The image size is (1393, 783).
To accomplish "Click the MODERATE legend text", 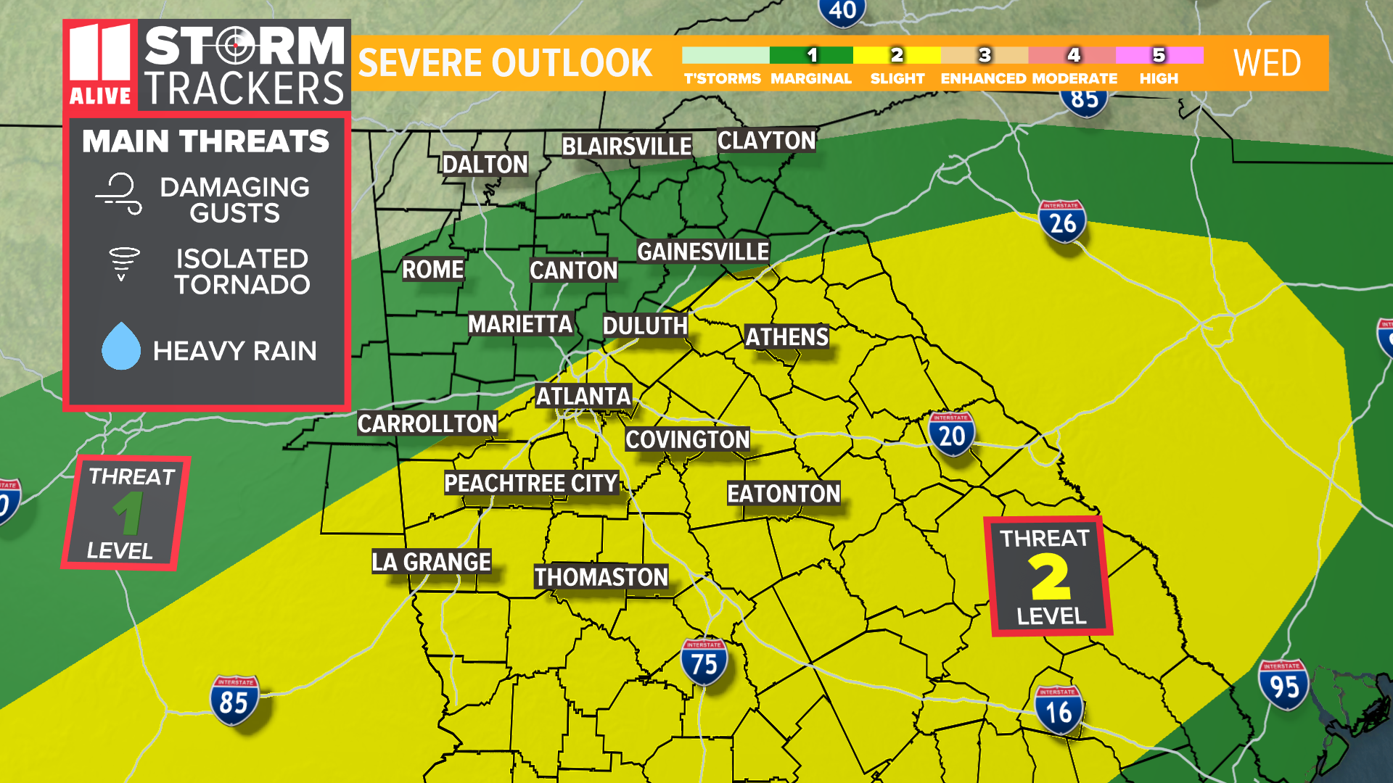I will (x=1074, y=78).
